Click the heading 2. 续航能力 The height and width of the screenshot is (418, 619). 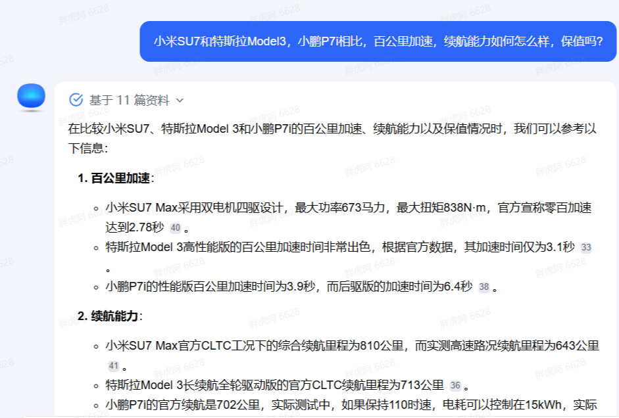pos(110,316)
